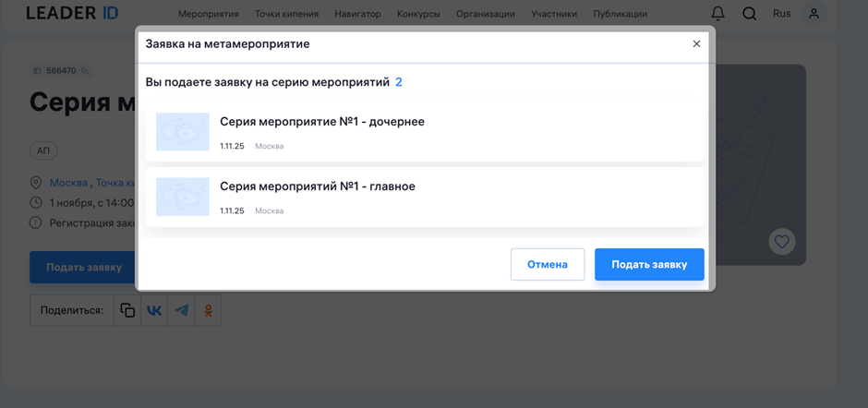Open the Конкурсы menu item
The height and width of the screenshot is (408, 868).
point(418,14)
